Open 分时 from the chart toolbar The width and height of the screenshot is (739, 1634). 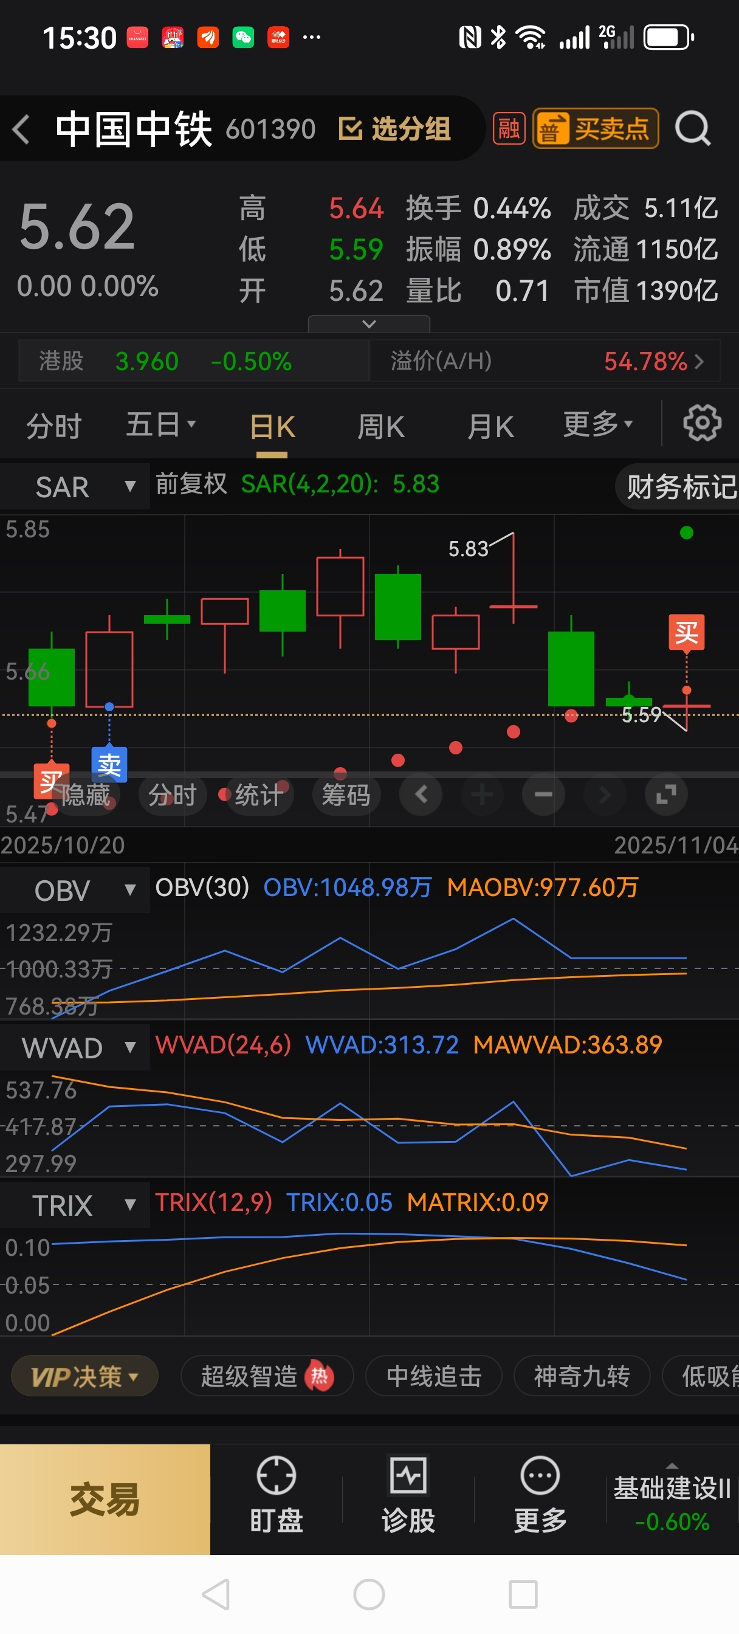coord(173,795)
